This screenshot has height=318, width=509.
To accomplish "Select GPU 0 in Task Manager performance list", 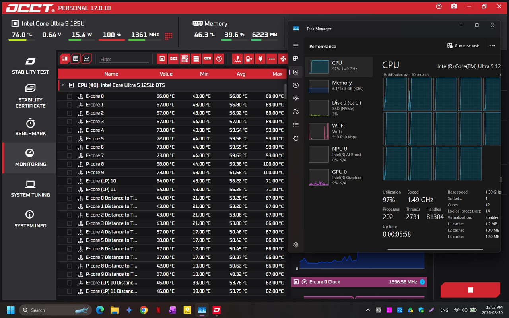I will tap(339, 177).
